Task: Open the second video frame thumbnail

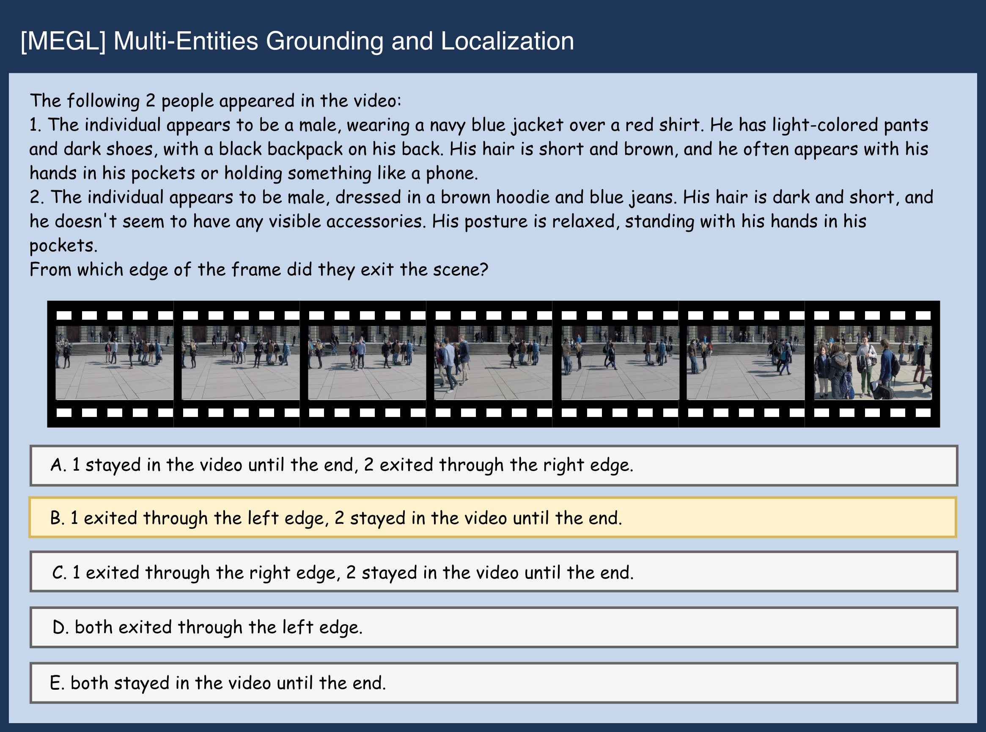Action: [240, 363]
